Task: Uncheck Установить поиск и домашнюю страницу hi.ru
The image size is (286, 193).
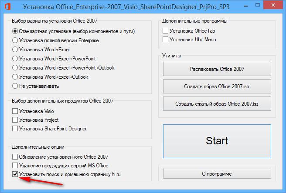Action: pyautogui.click(x=16, y=174)
